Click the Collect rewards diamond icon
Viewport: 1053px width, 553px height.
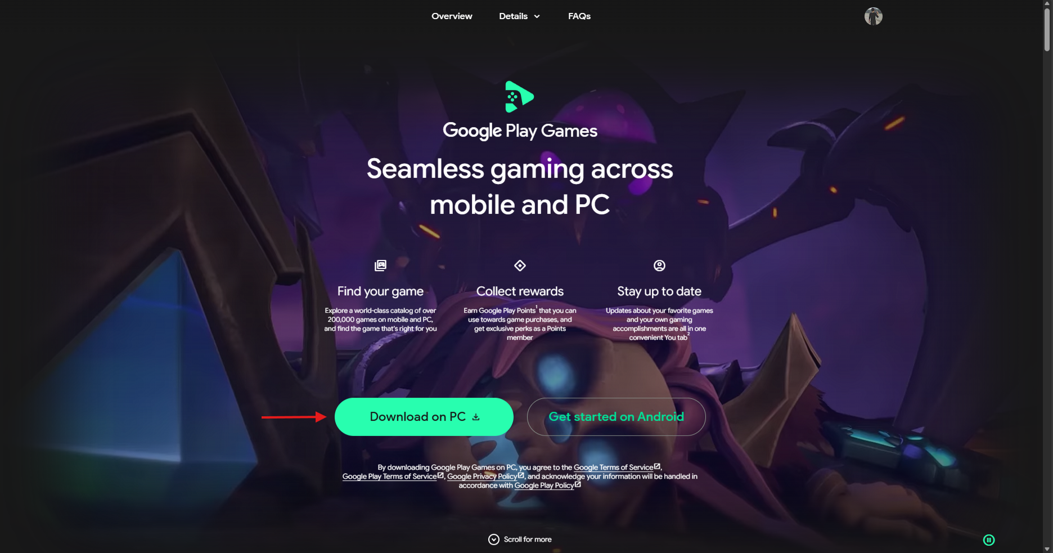pyautogui.click(x=520, y=265)
